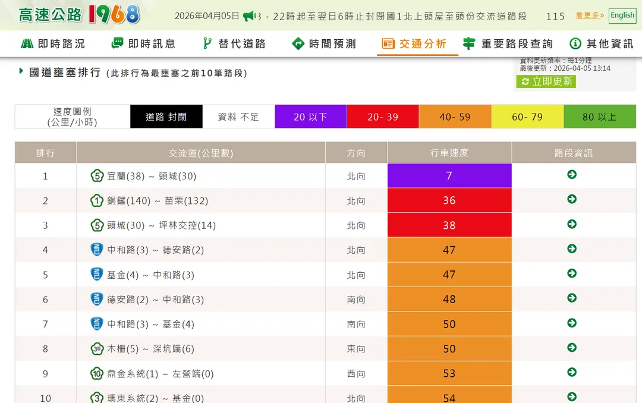
Task: Click the 立即更新 refresh button
Action: (x=546, y=81)
